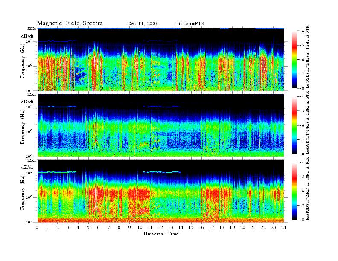Click the "Magnetic Field Spectra" plot title
Viewport: 338px width, 261px height.
pyautogui.click(x=70, y=23)
